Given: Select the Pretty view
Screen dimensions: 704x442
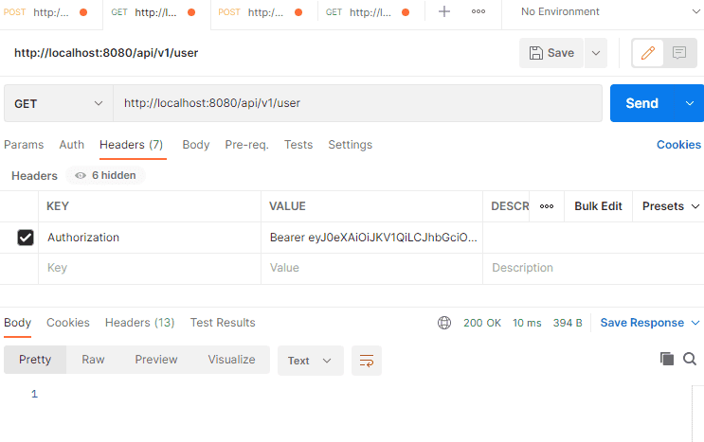Looking at the screenshot, I should [x=35, y=360].
